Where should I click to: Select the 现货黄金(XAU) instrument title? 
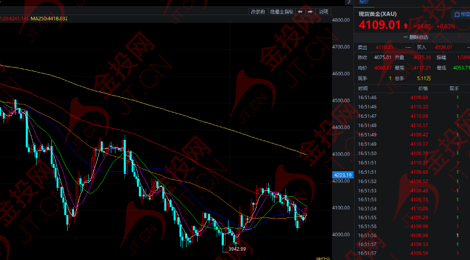point(377,14)
